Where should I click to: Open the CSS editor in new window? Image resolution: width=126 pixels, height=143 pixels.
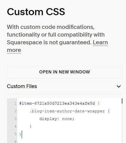(65, 72)
